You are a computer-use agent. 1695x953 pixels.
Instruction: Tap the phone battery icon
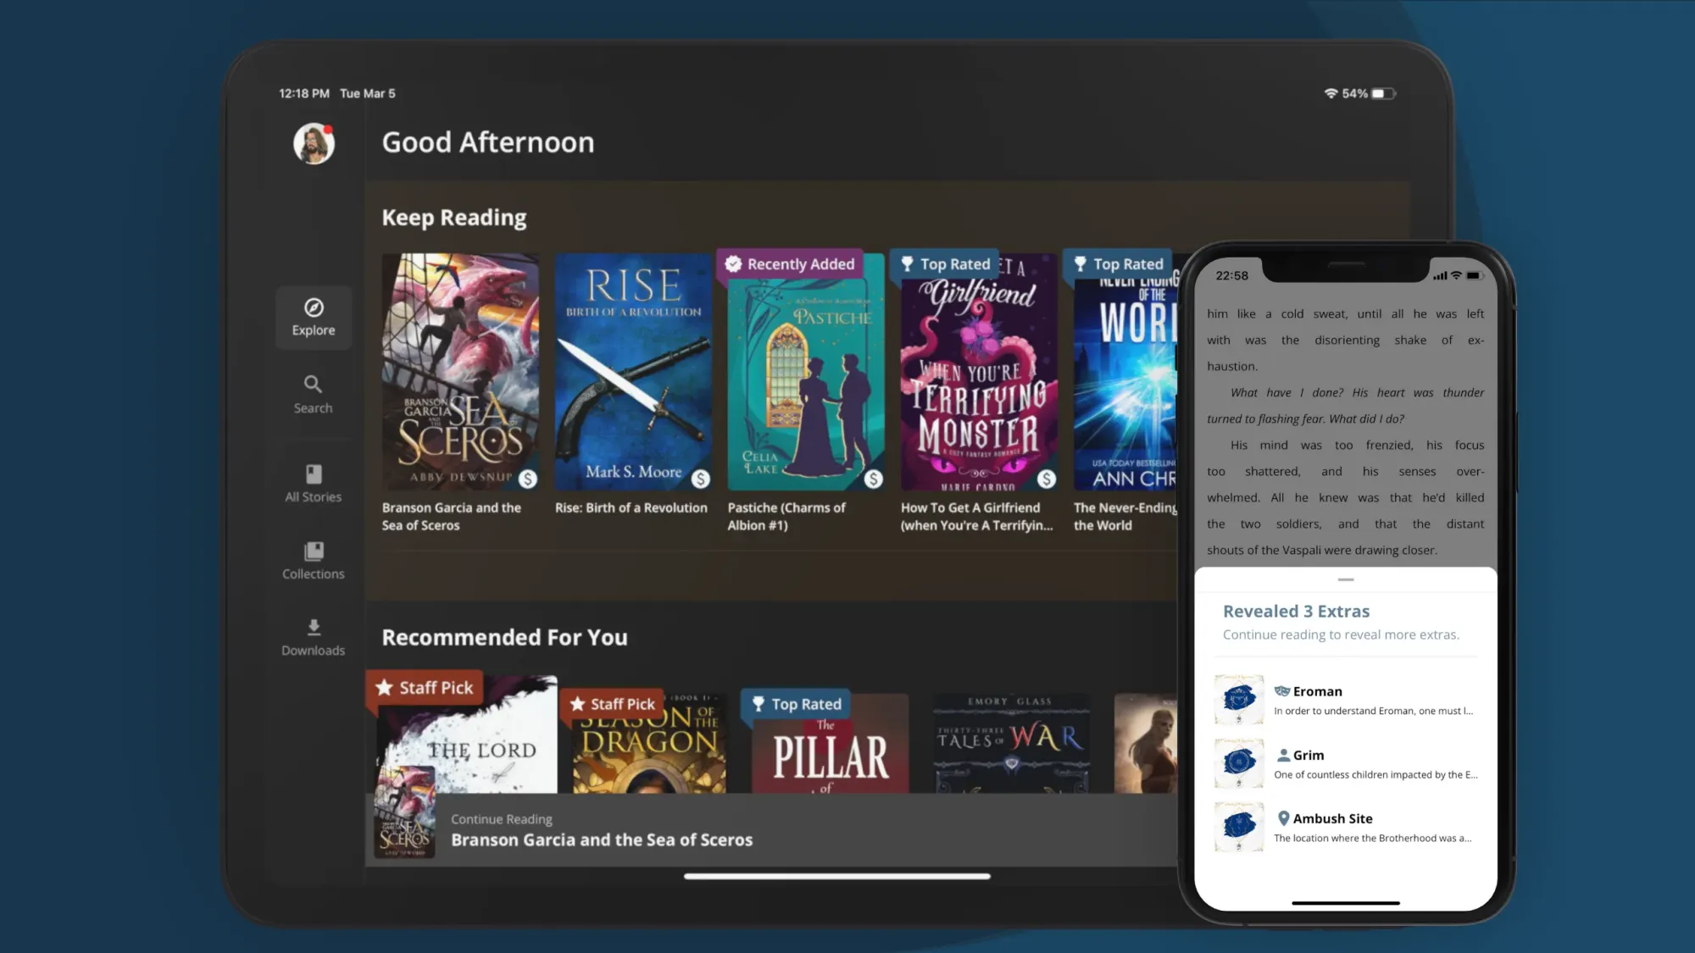1475,275
